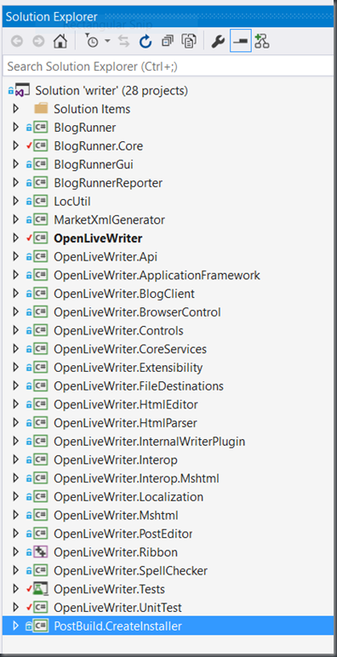Select the OpenLiveWriter.Tests project
Screen dimensions: 337x657
(110, 589)
